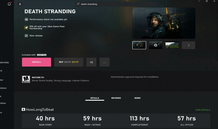Image resolution: width=218 pixels, height=129 pixels.
Task: Click the HowLongToBeat logo icon
Action: (x=23, y=110)
